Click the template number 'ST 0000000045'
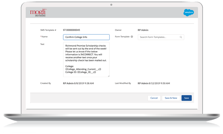Image resolution: width=223 pixels, height=134 pixels. (x=71, y=30)
